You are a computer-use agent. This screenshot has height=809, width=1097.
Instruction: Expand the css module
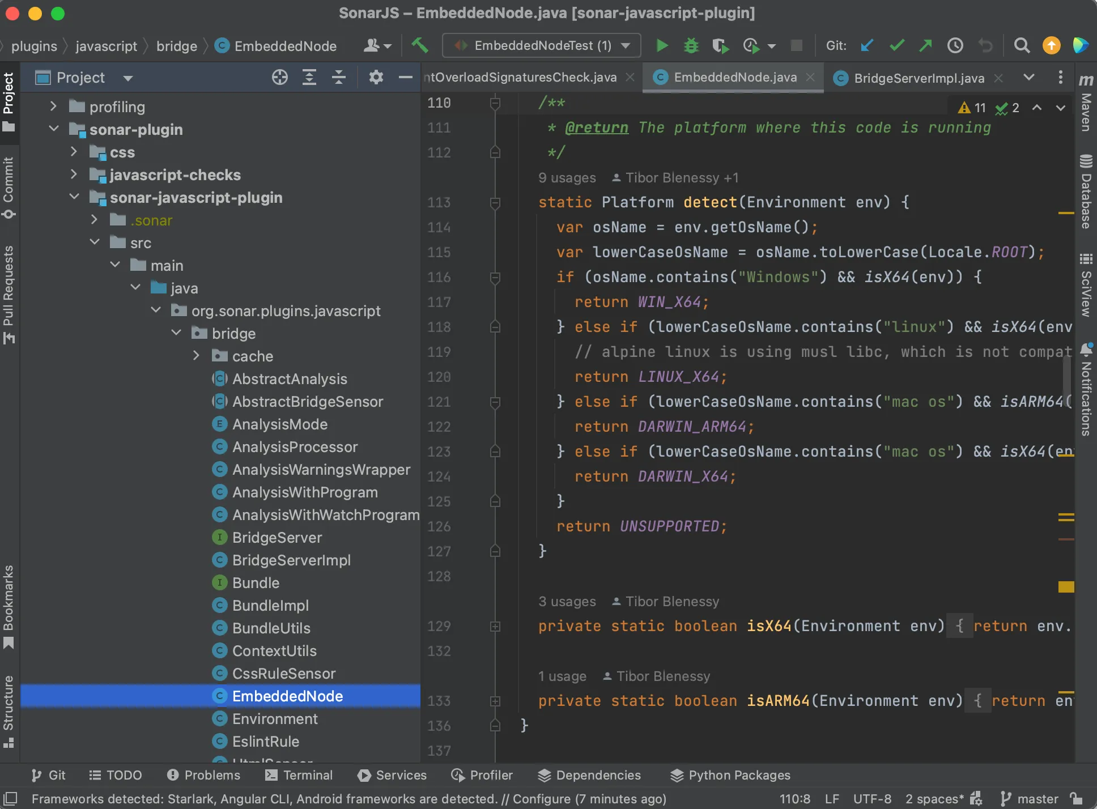coord(74,151)
